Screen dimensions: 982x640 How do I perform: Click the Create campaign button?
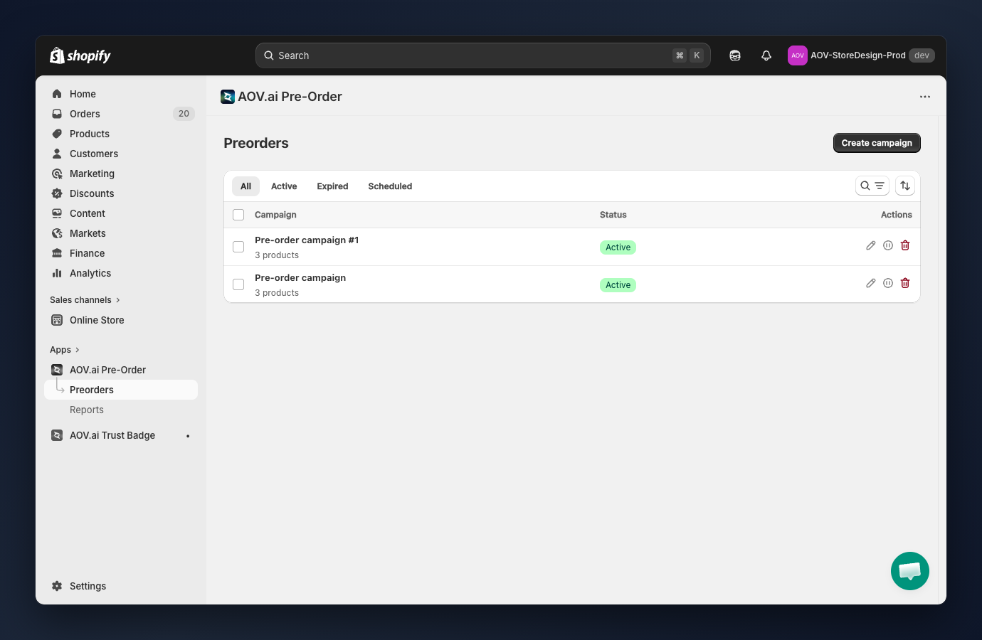pos(877,143)
